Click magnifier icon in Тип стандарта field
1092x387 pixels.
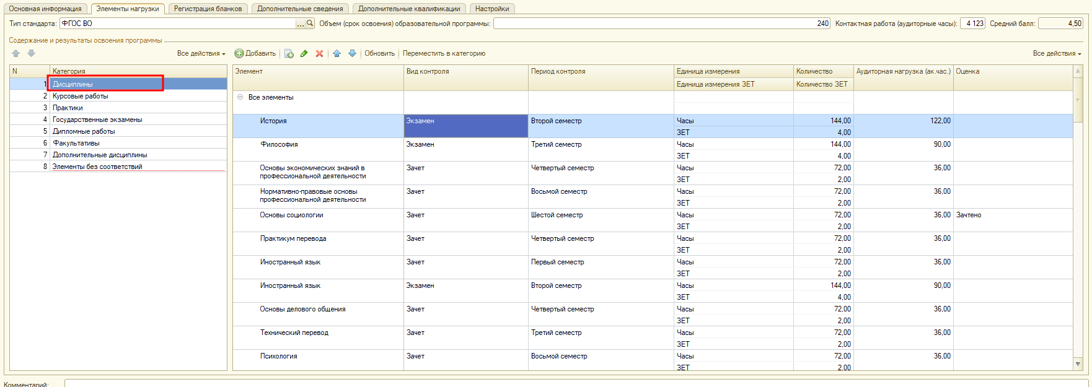click(x=310, y=24)
